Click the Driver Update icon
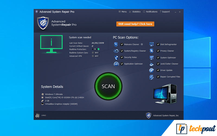This screenshot has height=136, width=217. [x=152, y=70]
